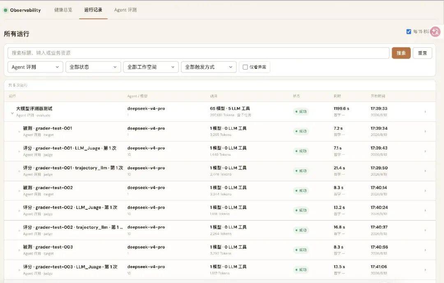
Task: Open row arrow for 被测 · grader-test-001
Action: pyautogui.click(x=425, y=131)
